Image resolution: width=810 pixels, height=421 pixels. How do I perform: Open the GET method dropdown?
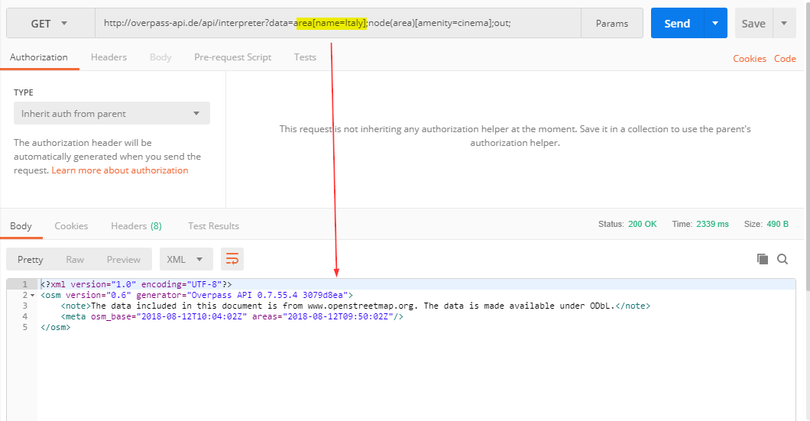tap(50, 23)
